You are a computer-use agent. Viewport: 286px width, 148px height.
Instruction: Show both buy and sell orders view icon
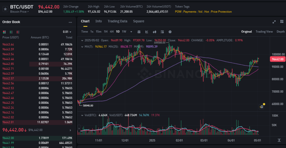(4, 32)
